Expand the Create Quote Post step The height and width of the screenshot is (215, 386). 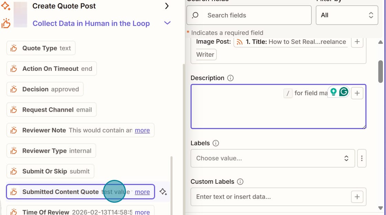(x=167, y=6)
